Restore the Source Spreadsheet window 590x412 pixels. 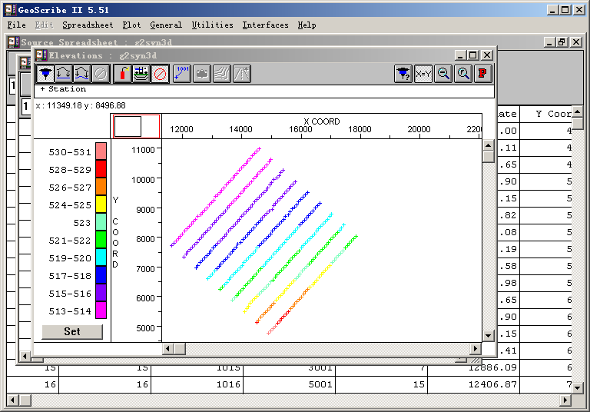click(562, 42)
